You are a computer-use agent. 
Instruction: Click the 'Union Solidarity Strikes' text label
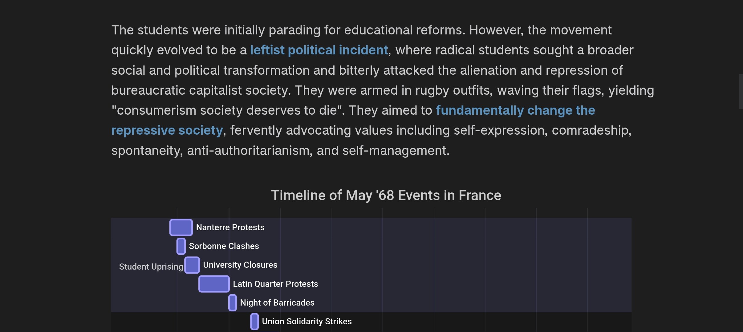coord(307,322)
